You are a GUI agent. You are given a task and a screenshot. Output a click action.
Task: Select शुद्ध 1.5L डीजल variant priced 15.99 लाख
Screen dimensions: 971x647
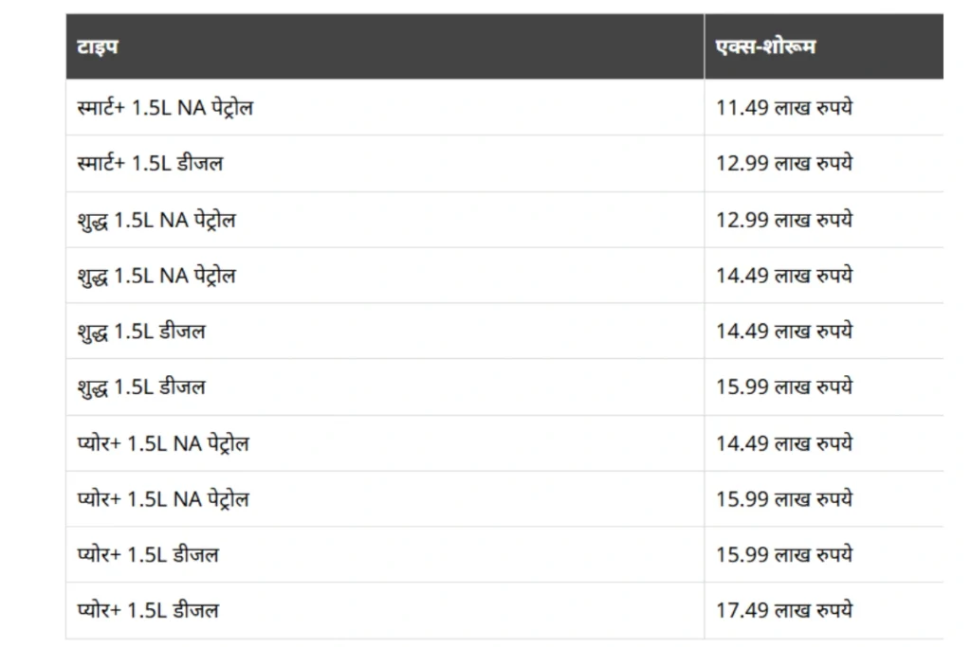click(x=141, y=387)
